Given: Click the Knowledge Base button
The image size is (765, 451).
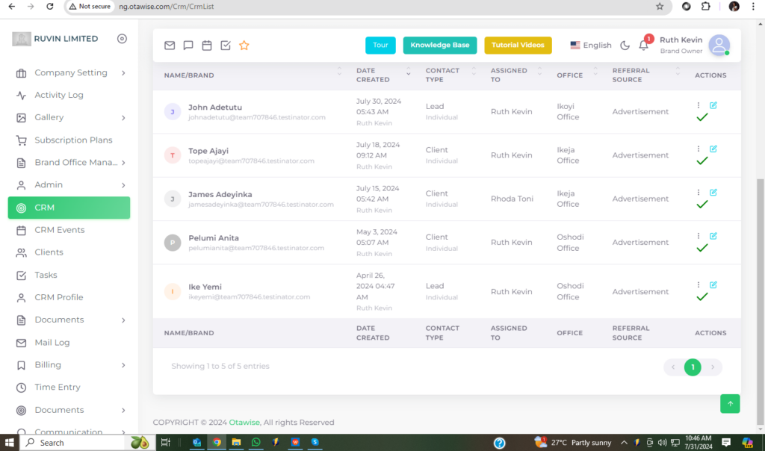Looking at the screenshot, I should [440, 46].
